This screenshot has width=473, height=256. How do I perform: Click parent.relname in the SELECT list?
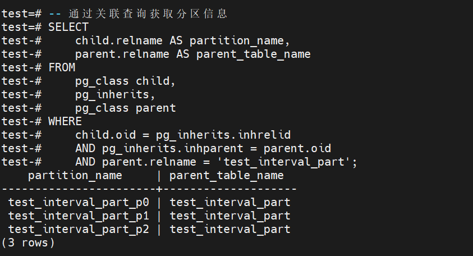(x=122, y=54)
